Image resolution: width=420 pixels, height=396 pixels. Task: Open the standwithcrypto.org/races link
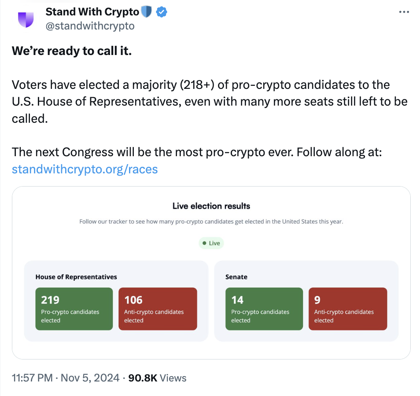point(85,169)
